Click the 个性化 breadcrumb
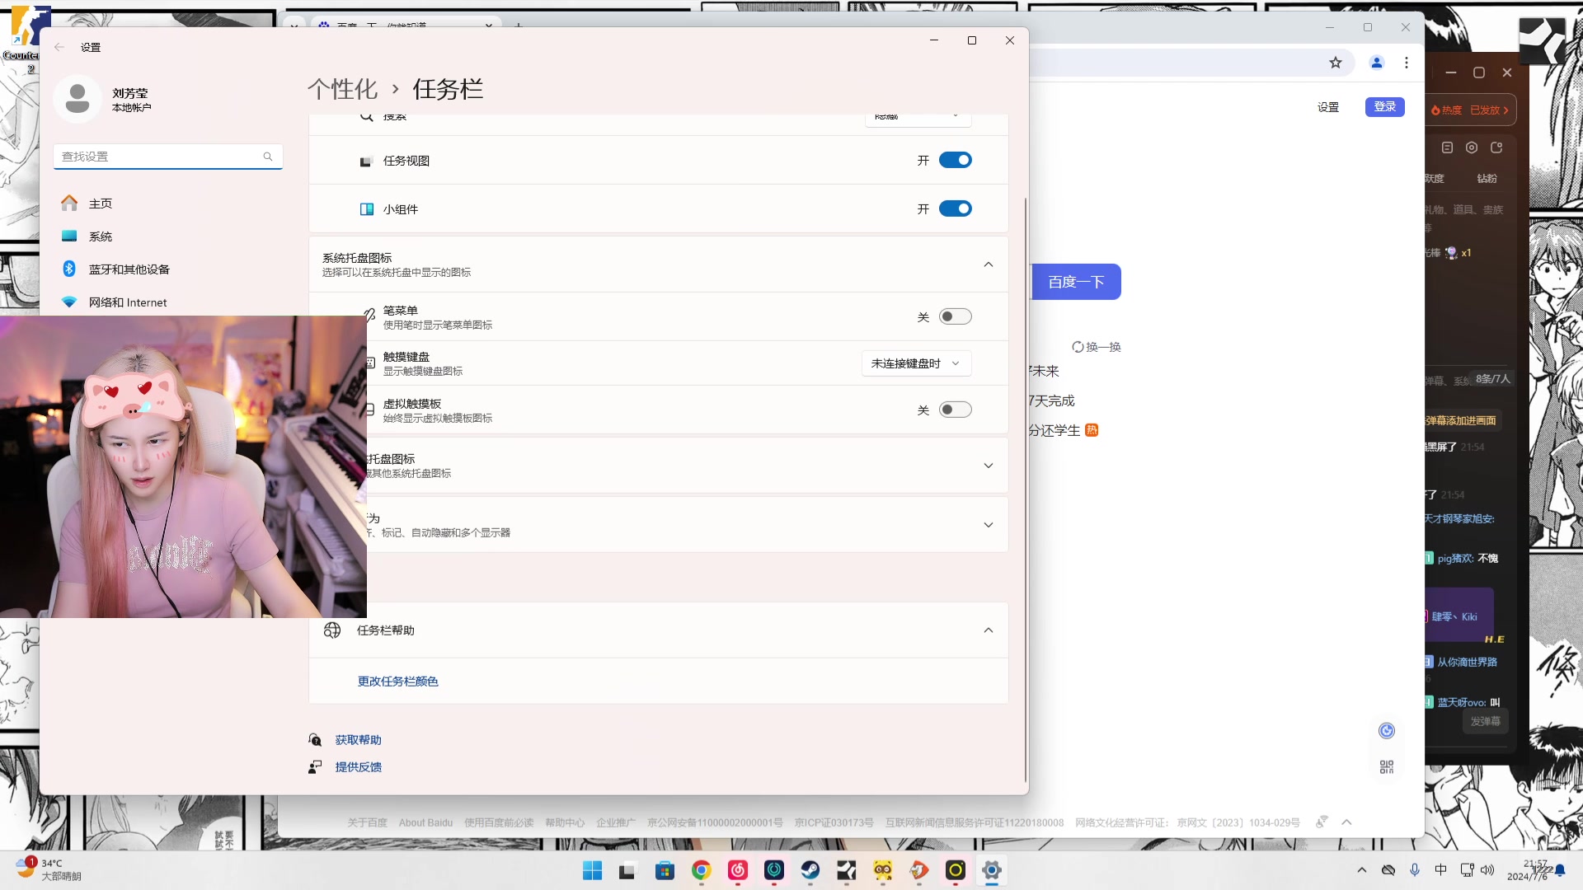1583x890 pixels. tap(342, 89)
